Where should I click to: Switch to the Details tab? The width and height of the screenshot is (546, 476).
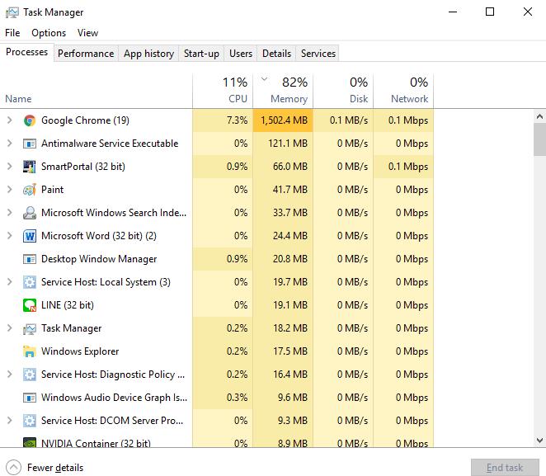pyautogui.click(x=276, y=54)
